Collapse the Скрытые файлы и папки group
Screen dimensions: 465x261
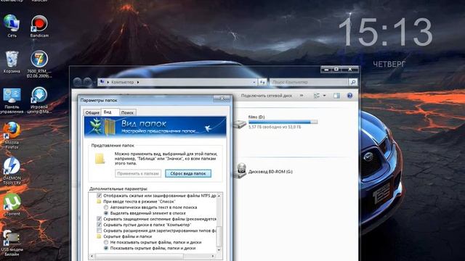tap(99, 236)
